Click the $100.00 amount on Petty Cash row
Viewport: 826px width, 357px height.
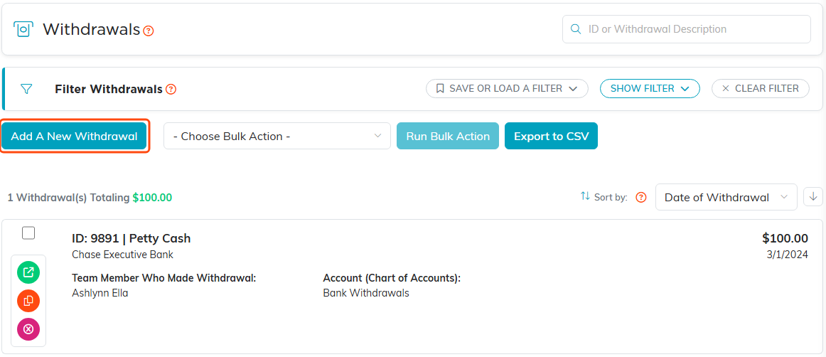[x=785, y=238]
